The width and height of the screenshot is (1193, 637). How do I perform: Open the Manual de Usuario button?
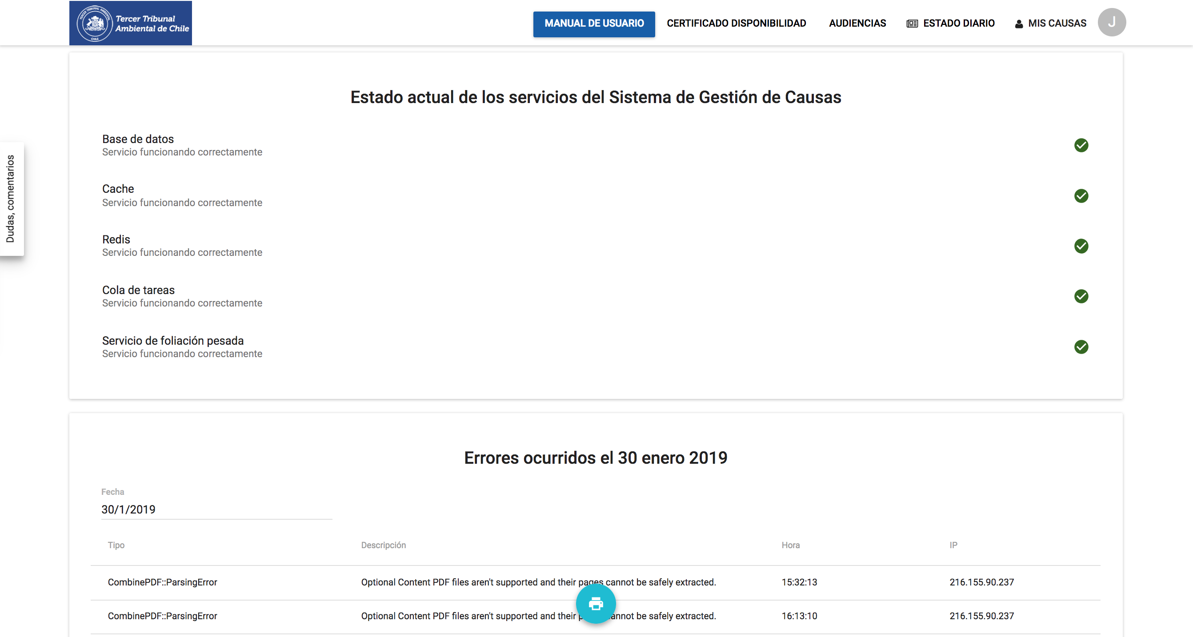tap(594, 24)
